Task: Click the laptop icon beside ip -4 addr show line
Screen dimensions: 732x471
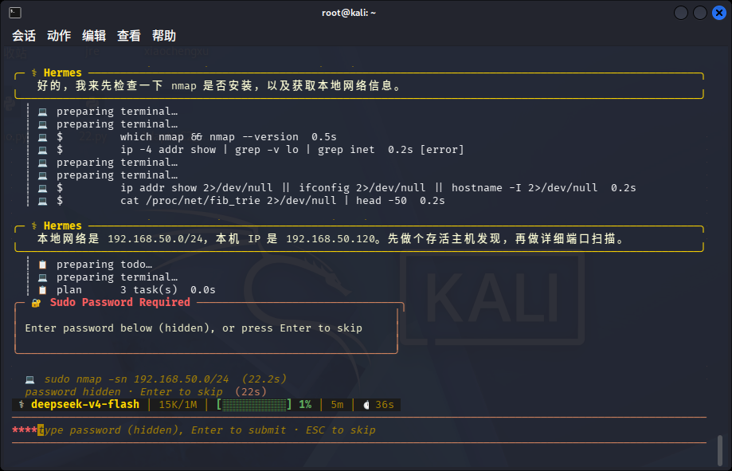Action: [42, 150]
